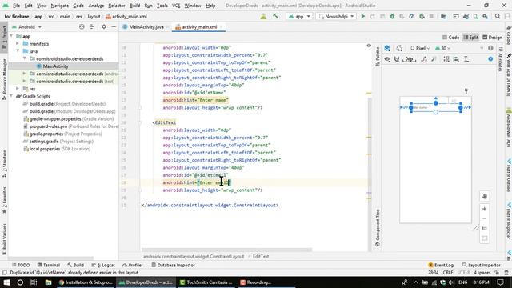Click the Project panel gear settings icon

pos(104,26)
